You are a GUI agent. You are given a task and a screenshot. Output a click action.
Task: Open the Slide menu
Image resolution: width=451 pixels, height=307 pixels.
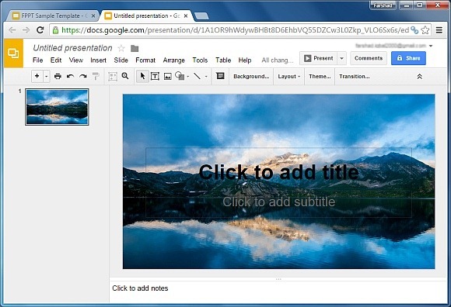[x=121, y=60]
